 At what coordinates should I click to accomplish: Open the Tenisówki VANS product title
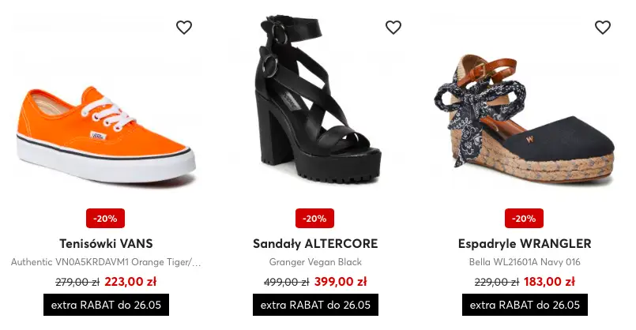click(x=106, y=243)
